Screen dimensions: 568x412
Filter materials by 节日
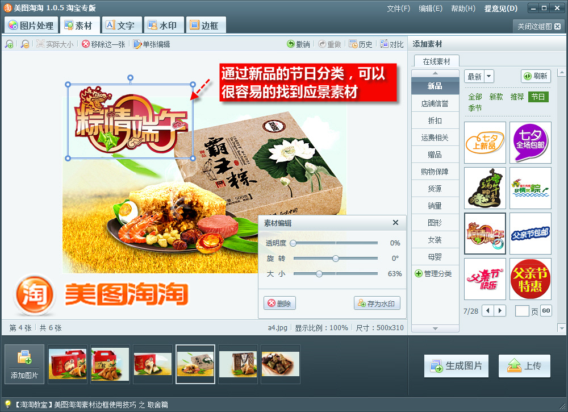(x=538, y=97)
